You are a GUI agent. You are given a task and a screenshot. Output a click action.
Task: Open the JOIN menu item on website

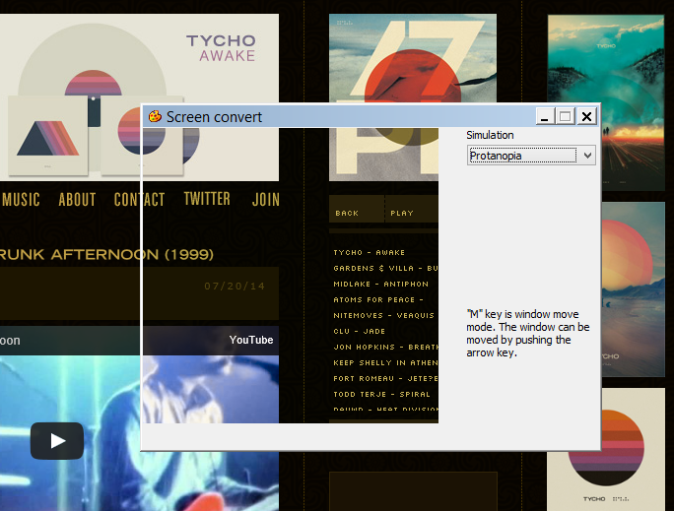click(x=266, y=199)
